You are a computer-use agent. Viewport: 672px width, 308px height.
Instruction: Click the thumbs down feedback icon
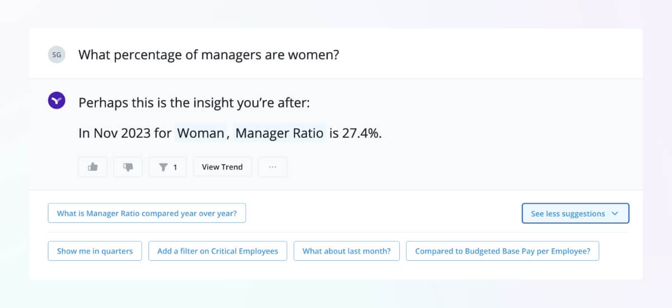pos(128,167)
